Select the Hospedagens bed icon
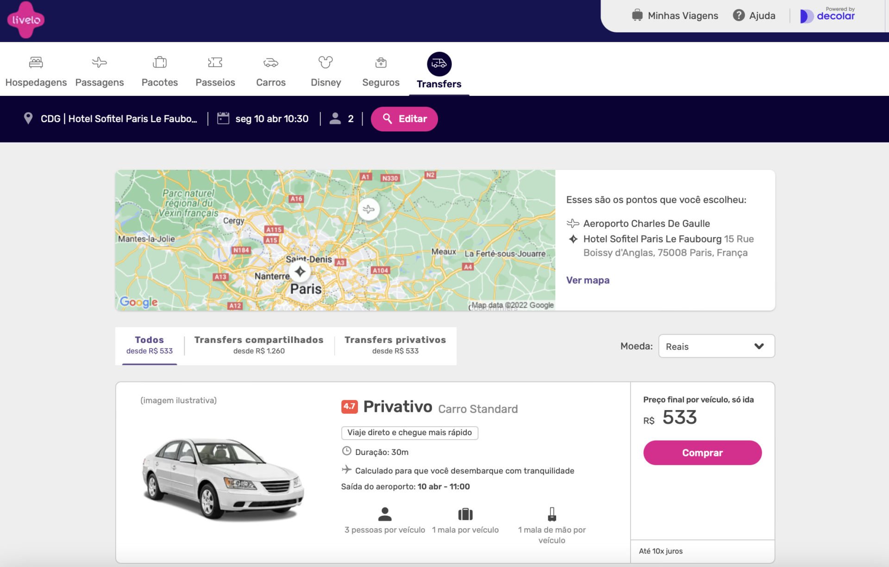Image resolution: width=889 pixels, height=567 pixels. pyautogui.click(x=36, y=62)
